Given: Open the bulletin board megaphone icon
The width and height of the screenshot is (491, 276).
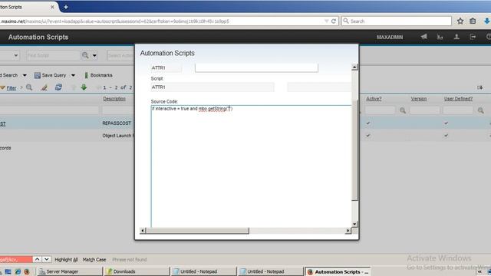Looking at the screenshot, I should [x=423, y=37].
